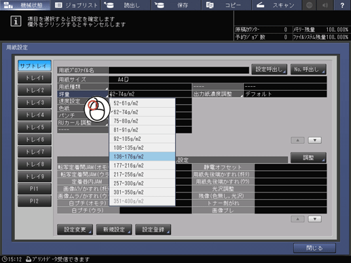
Task: Choose 217-256g/m2 paper weight
Action: (142, 174)
